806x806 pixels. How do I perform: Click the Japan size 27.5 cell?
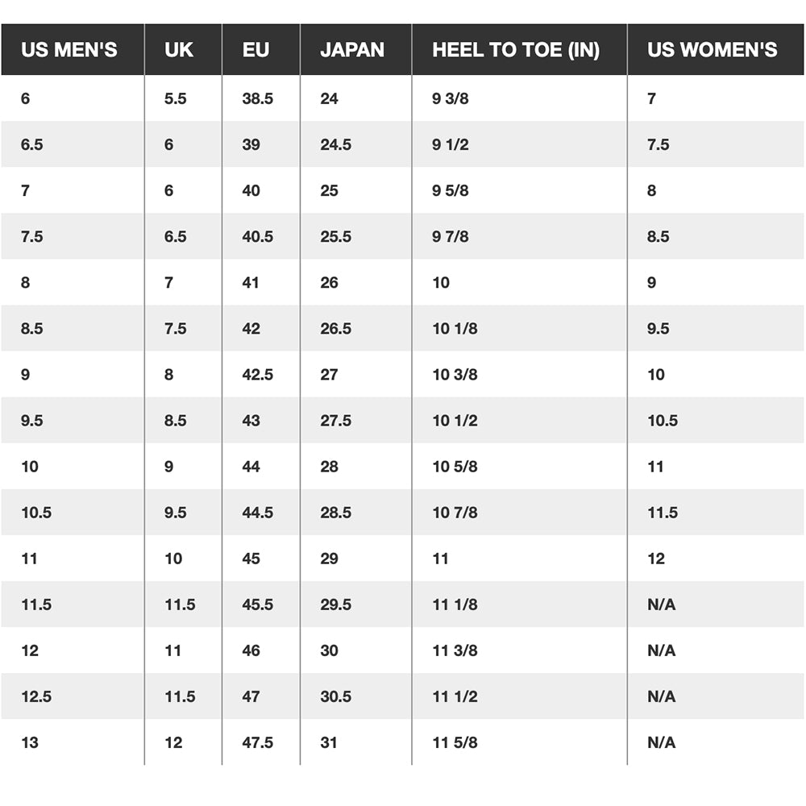tap(335, 421)
